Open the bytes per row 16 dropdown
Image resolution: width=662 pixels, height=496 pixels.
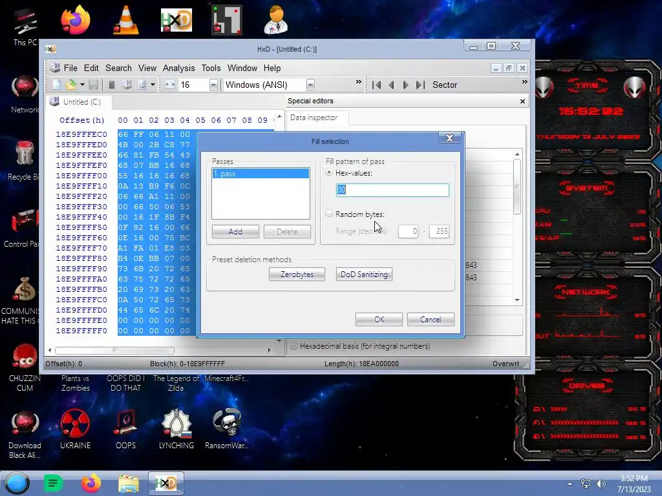click(213, 85)
